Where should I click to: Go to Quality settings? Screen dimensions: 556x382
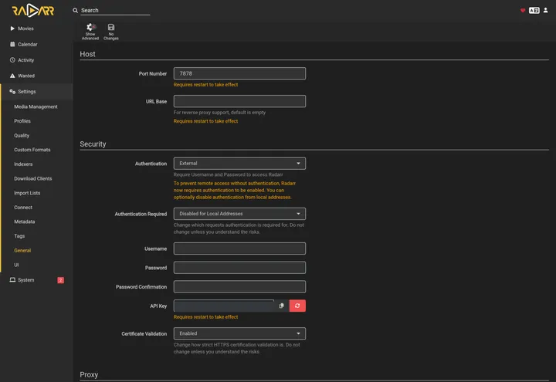click(x=22, y=135)
